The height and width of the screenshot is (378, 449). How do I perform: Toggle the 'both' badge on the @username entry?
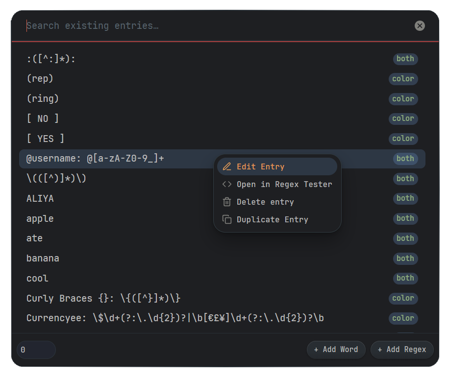click(405, 158)
